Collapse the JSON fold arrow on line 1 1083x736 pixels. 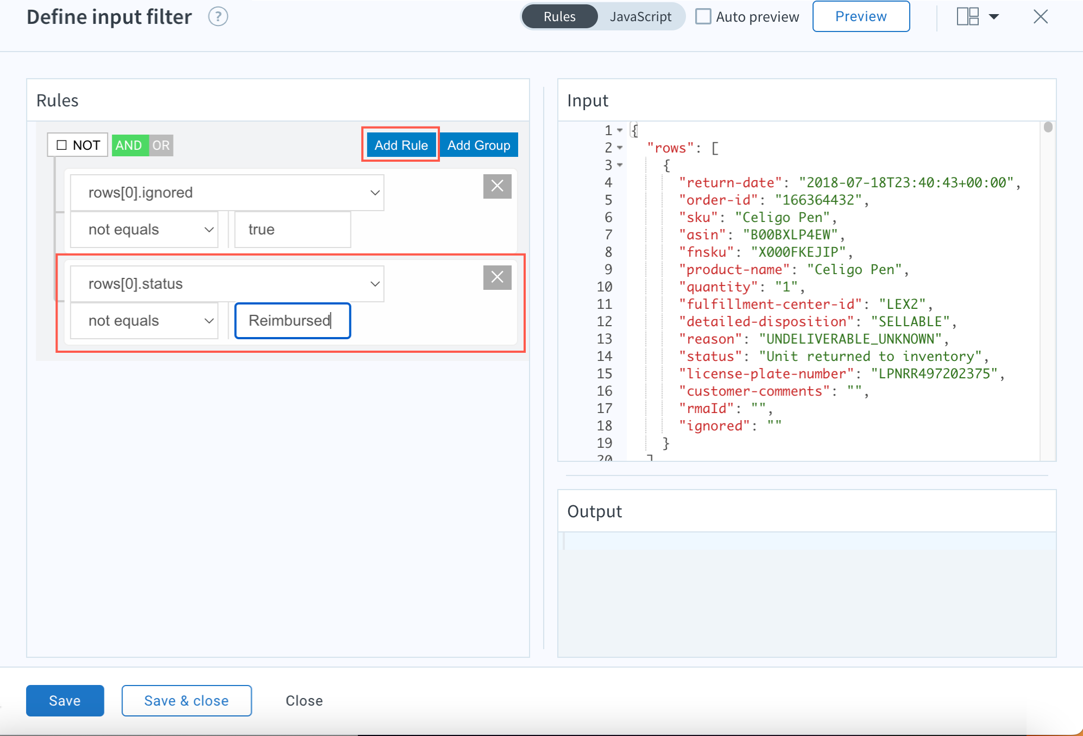pyautogui.click(x=620, y=130)
